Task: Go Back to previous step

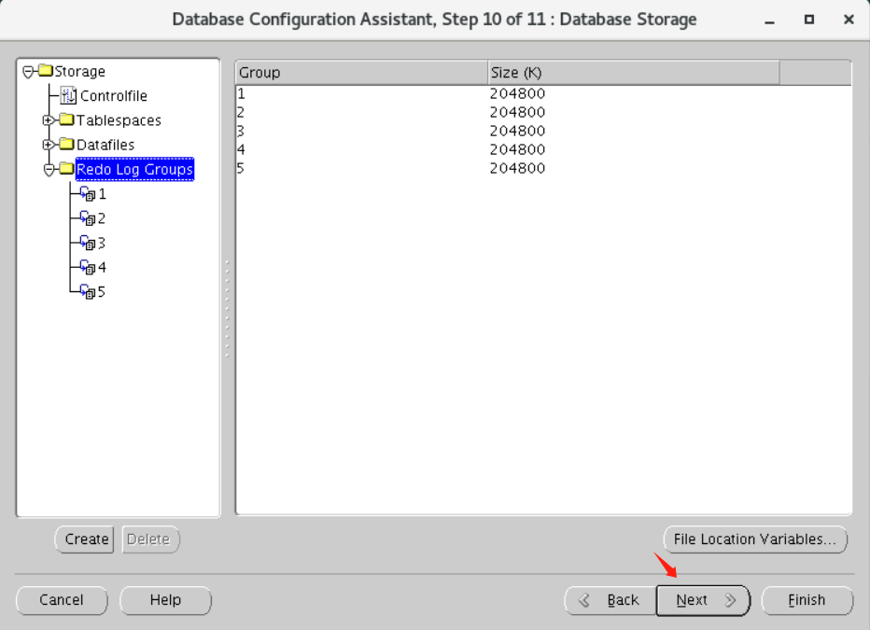Action: pos(610,600)
